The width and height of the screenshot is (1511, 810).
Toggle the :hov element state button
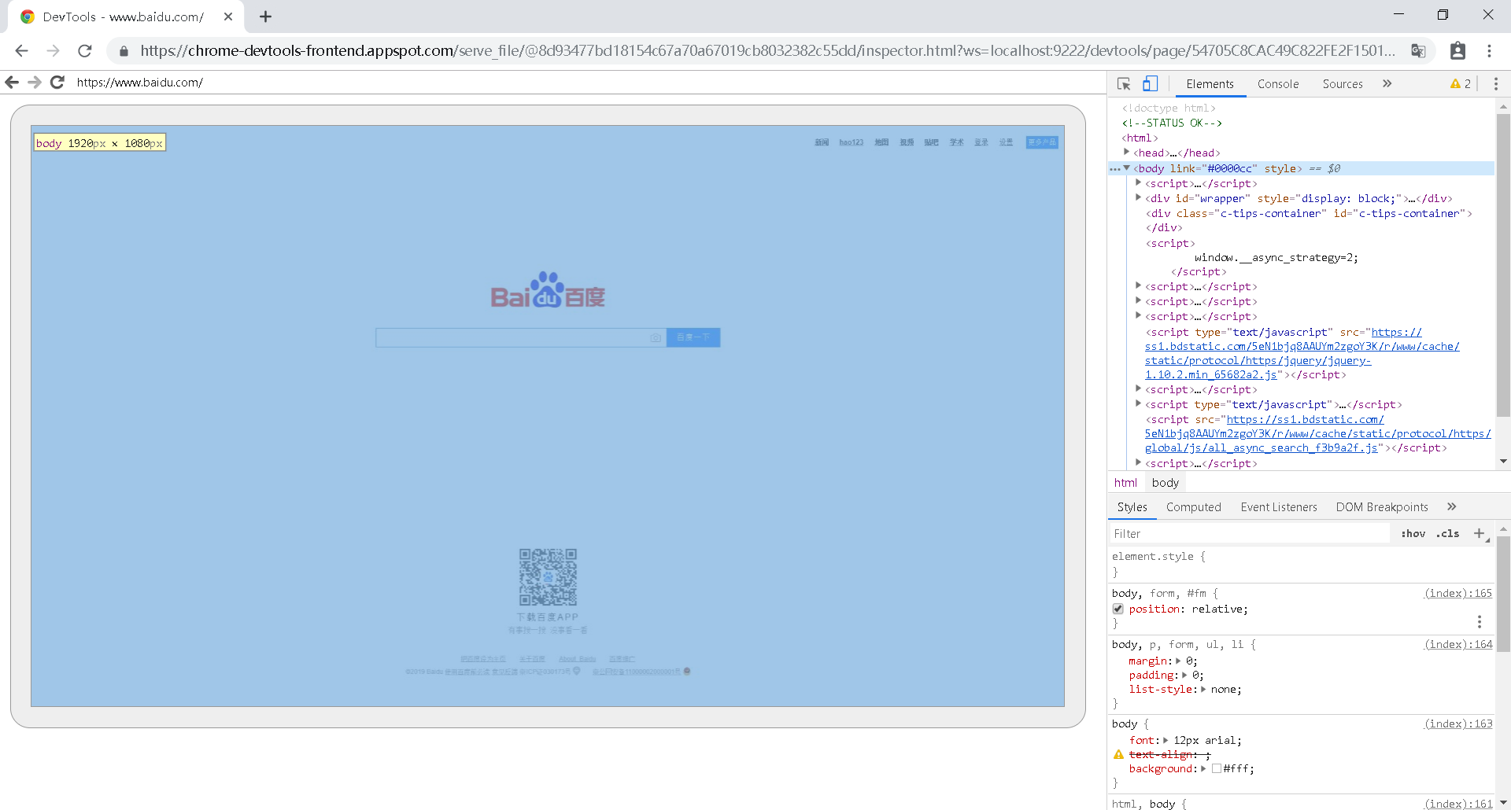pos(1413,533)
